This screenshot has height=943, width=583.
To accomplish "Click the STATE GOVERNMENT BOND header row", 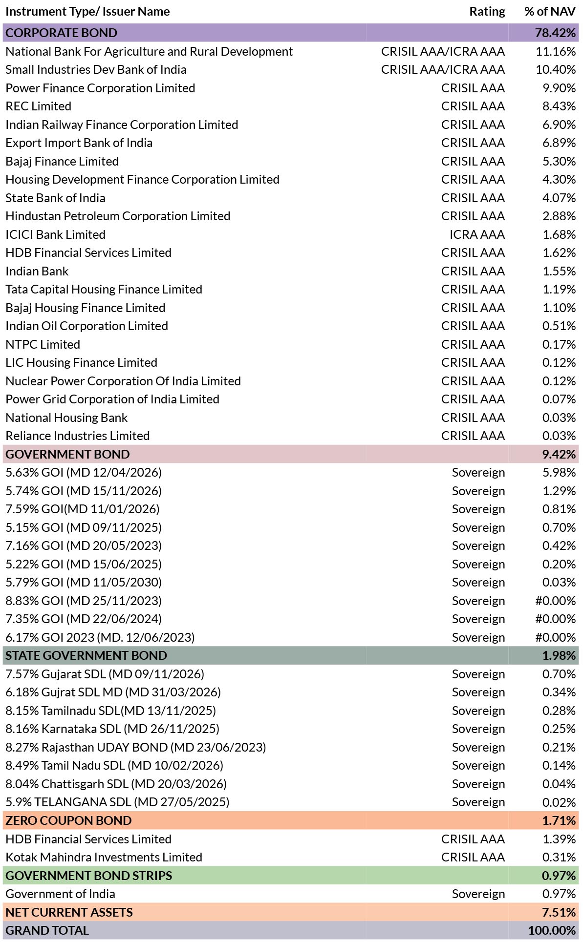I will click(291, 655).
